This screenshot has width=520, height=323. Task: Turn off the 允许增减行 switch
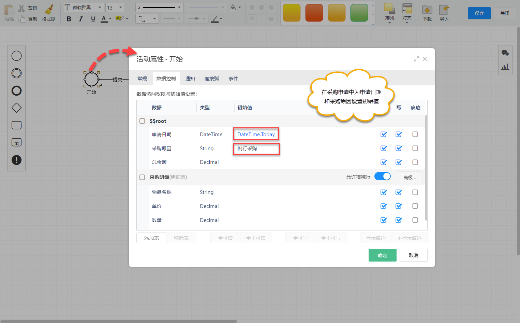pos(383,176)
